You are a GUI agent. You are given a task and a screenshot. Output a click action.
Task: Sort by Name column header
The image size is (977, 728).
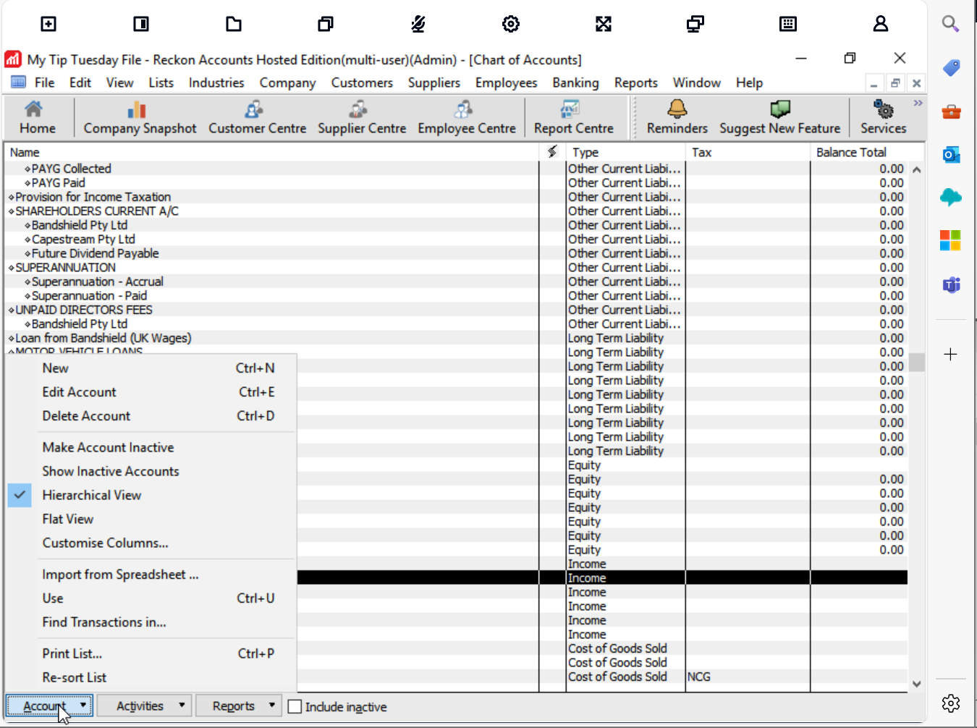coord(271,152)
